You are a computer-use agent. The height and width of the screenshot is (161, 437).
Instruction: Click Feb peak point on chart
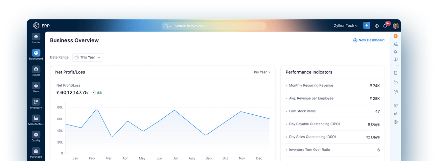[x=96, y=110]
